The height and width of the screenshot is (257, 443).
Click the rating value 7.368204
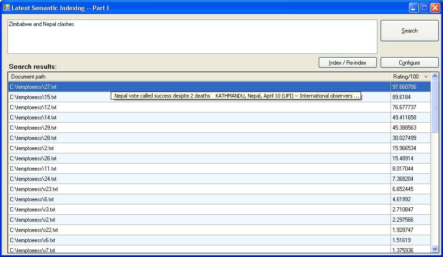[x=403, y=179]
